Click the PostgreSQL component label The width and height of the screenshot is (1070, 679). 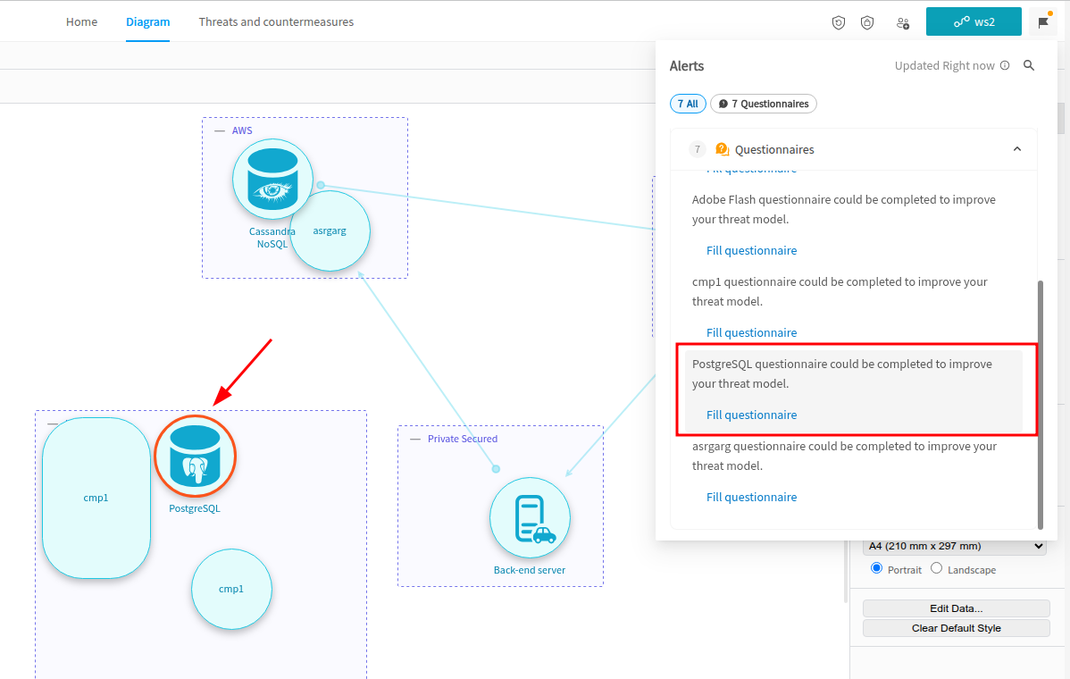point(195,508)
